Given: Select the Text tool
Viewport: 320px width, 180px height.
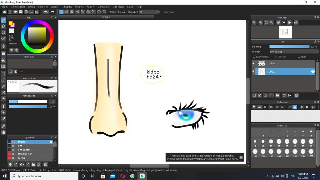Looking at the screenshot, I should pos(3,106).
